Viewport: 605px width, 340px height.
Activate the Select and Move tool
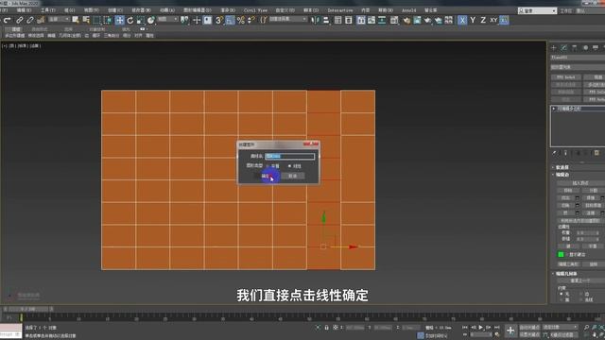pyautogui.click(x=120, y=20)
